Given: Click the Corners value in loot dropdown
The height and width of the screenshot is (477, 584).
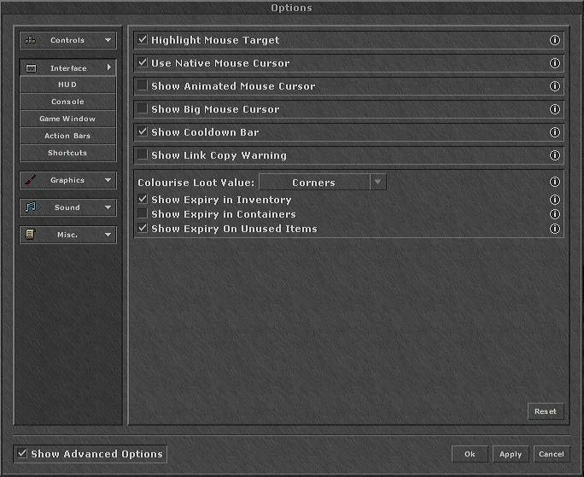Looking at the screenshot, I should point(314,183).
